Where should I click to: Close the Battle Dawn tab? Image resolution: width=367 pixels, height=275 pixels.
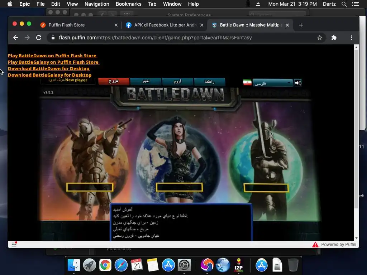287,25
